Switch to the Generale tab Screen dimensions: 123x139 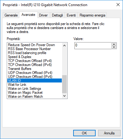[11, 15]
